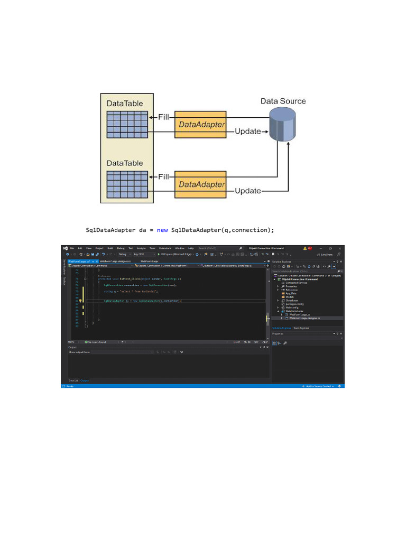406x541 pixels.
Task: Expand the References node in Solution Explorer
Action: coord(278,290)
